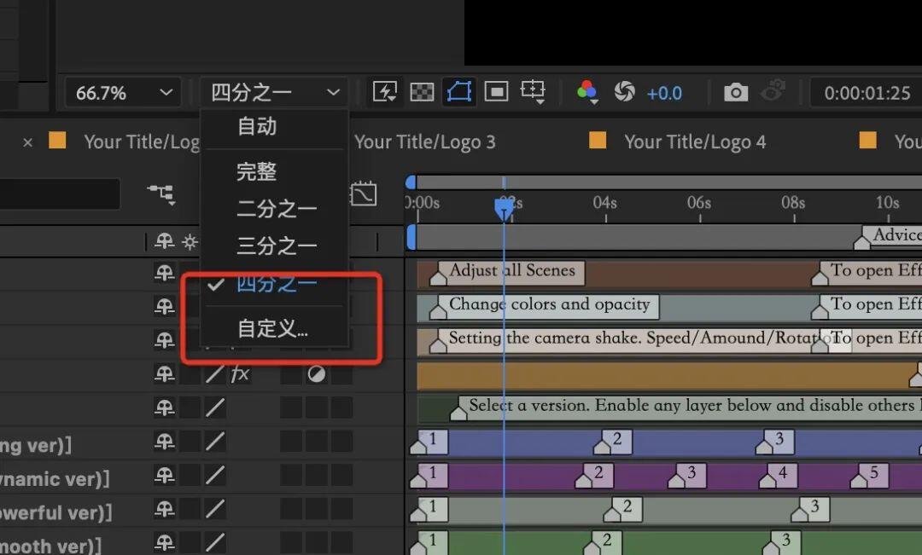Click the shy switch column header
This screenshot has height=555, width=922.
164,240
